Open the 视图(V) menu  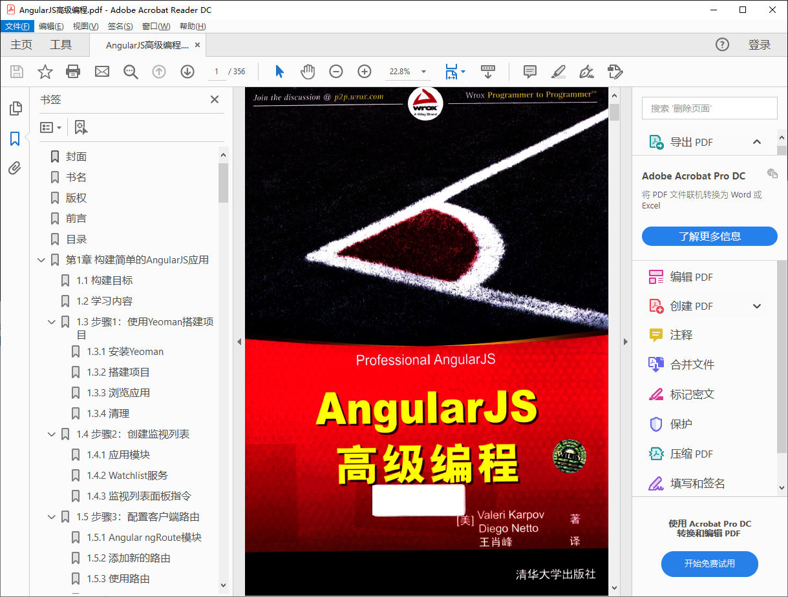pyautogui.click(x=85, y=26)
